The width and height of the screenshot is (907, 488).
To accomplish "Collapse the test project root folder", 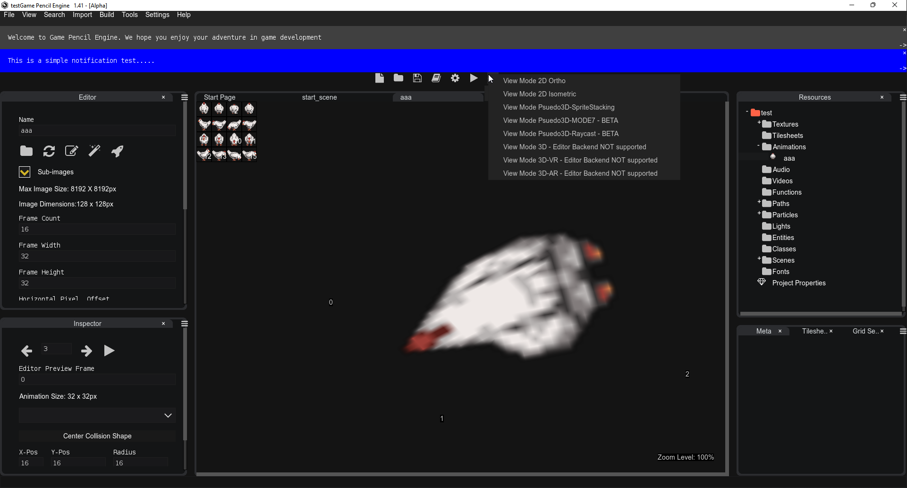I will [747, 112].
